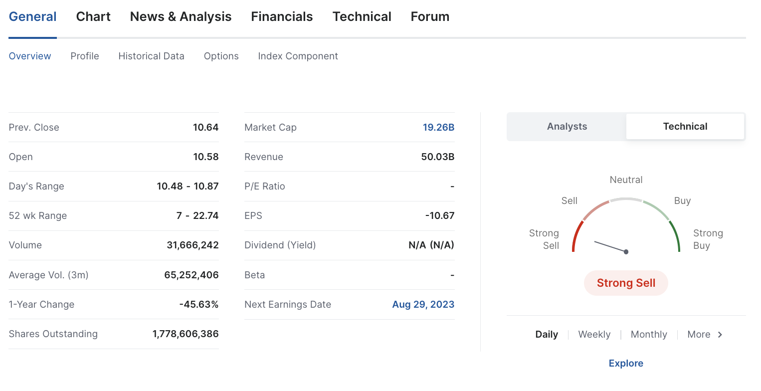The height and width of the screenshot is (391, 761).
Task: Open the Chart tab
Action: (x=93, y=17)
